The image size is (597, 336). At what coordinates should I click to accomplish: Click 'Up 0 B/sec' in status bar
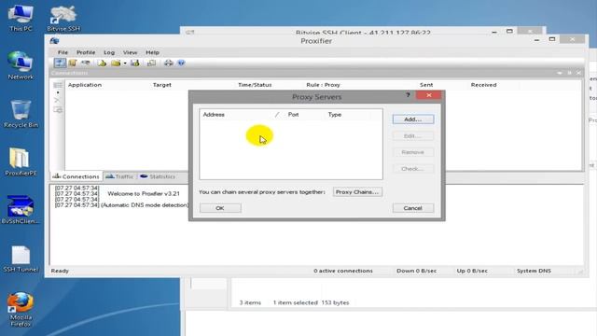coord(472,271)
